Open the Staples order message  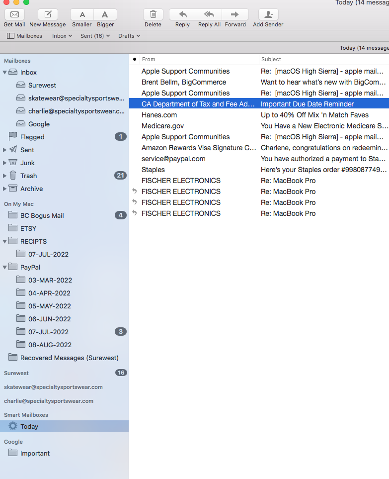[x=259, y=170]
